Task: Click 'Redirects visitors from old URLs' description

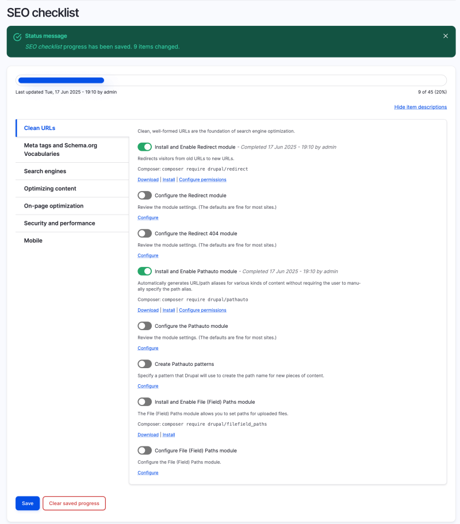Action: [186, 158]
